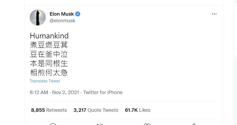Screen dimensions: 237x125
Task: Click the word Humankind in the tweet
Action: pyautogui.click(x=49, y=36)
